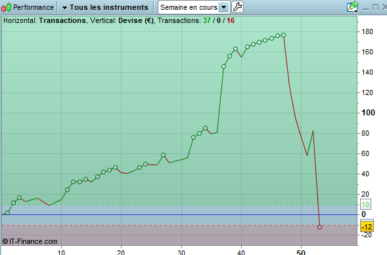Click the Vertical Devise (€) axis label
Viewport: 387px width, 255px height.
click(122, 20)
